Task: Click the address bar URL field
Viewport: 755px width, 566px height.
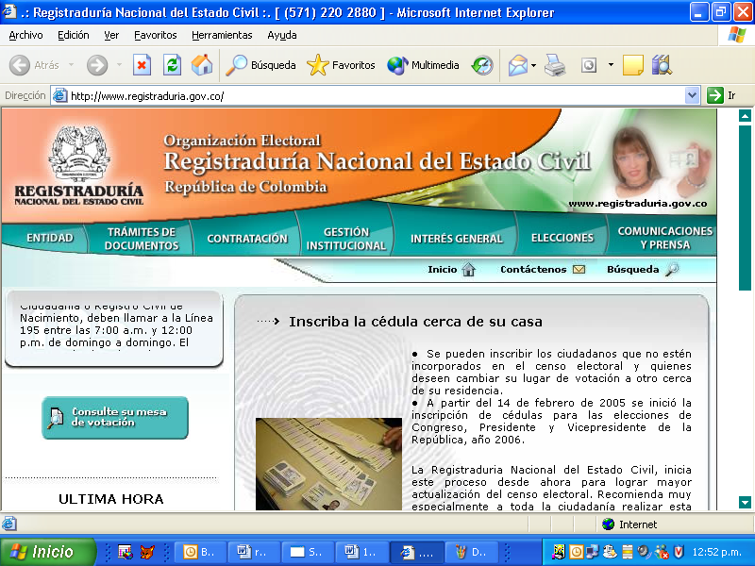Action: [376, 96]
